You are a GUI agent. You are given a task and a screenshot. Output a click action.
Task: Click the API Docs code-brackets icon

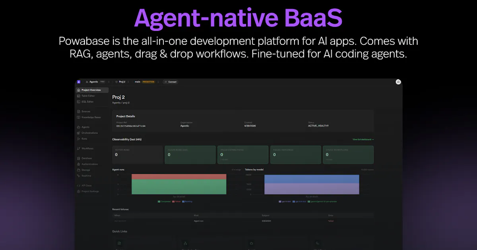pyautogui.click(x=78, y=185)
